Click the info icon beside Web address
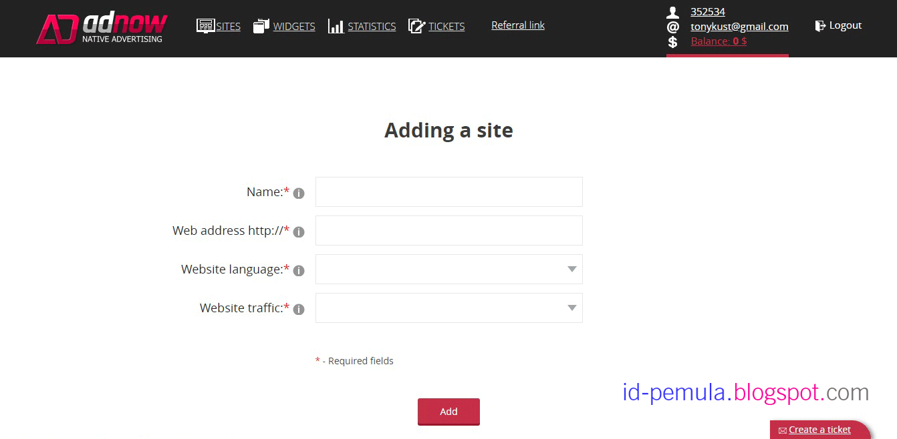The image size is (897, 439). 299,232
